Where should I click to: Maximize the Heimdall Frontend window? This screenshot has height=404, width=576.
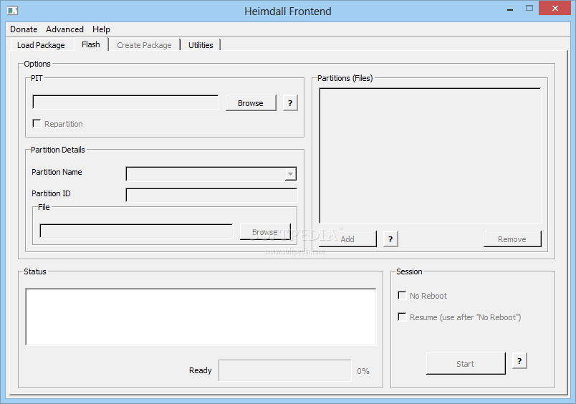(x=529, y=8)
